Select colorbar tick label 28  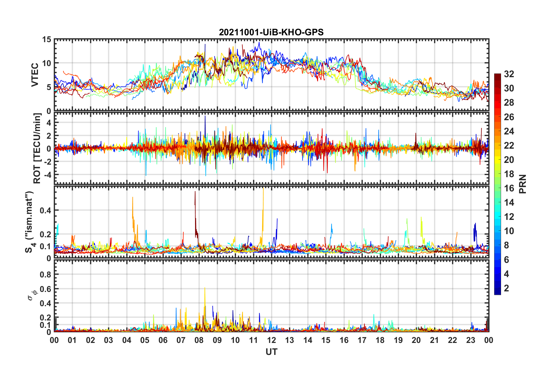(x=509, y=103)
